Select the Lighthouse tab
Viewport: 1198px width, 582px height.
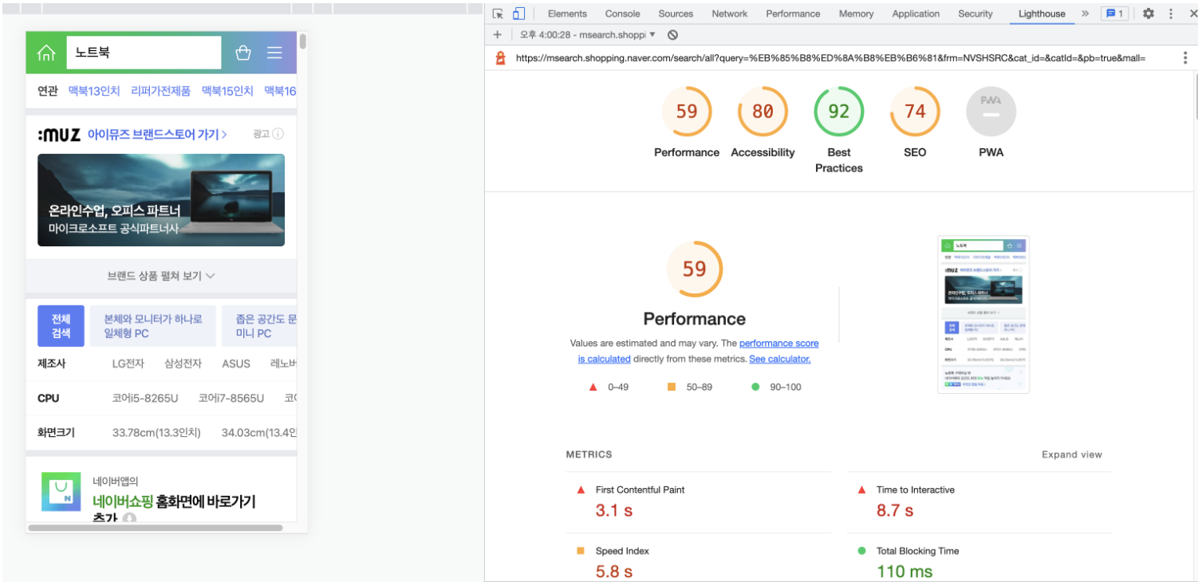coord(1042,14)
